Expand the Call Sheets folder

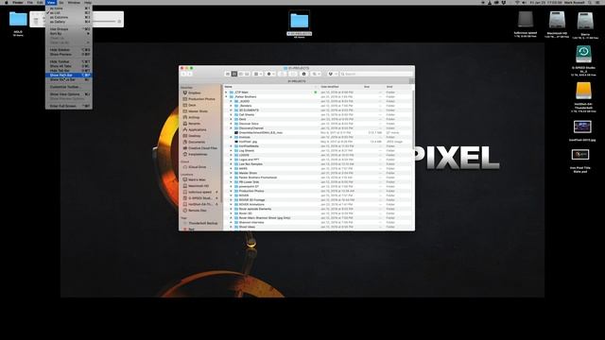(x=231, y=115)
